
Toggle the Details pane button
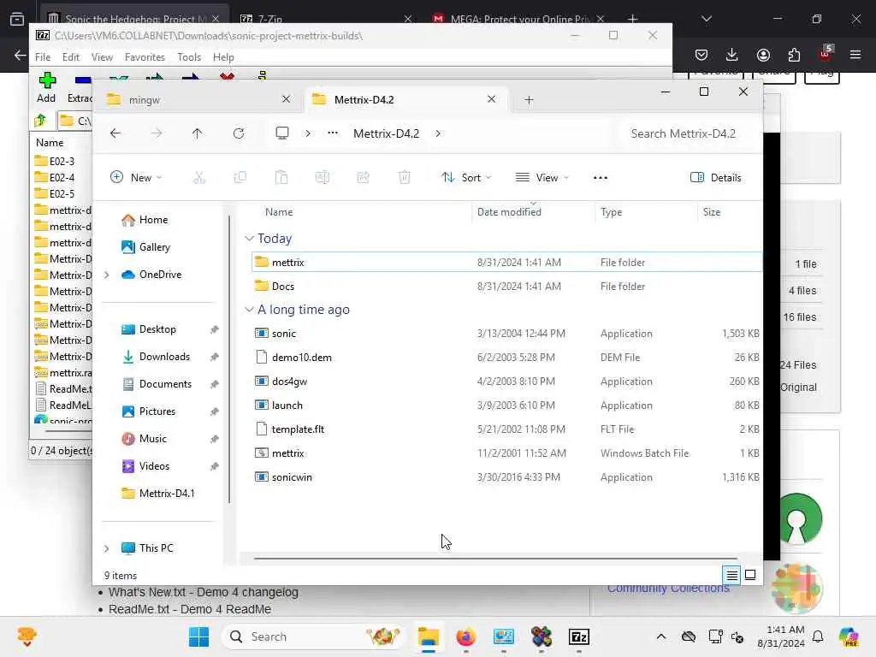click(x=716, y=178)
